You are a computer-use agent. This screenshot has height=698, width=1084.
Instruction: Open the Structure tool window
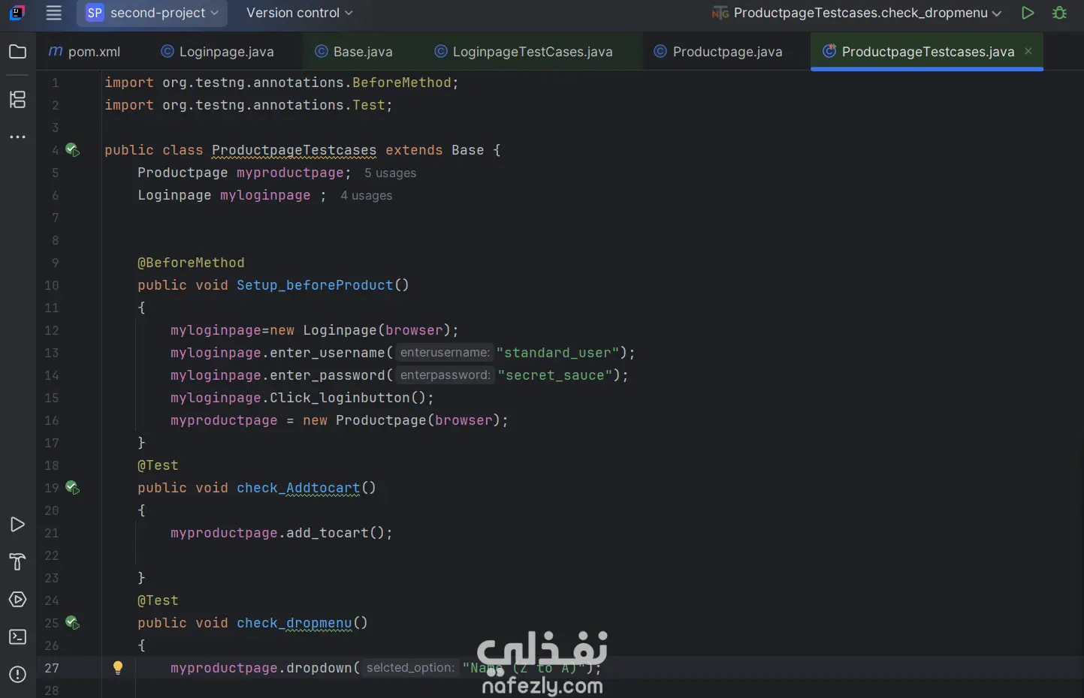17,99
